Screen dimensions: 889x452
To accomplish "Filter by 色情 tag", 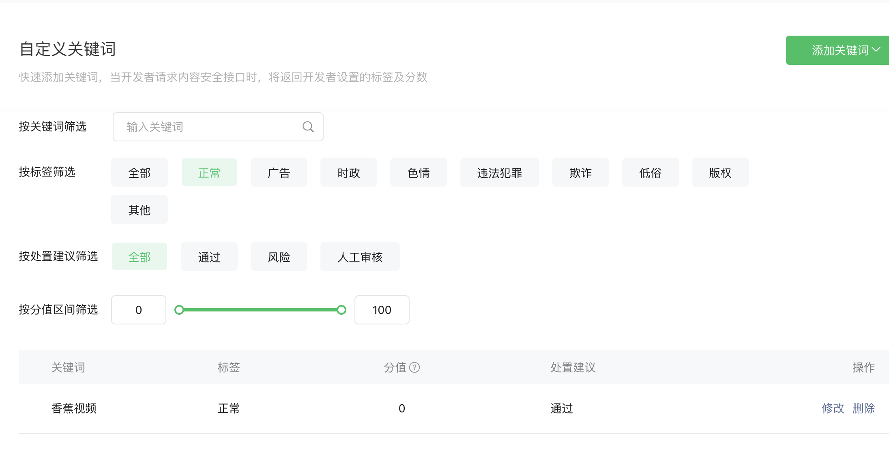I will (x=419, y=173).
